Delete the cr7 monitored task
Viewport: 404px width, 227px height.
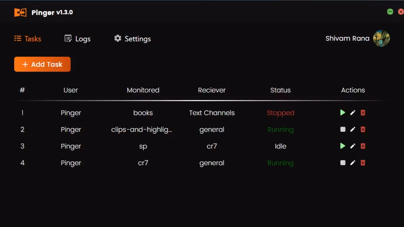[x=363, y=163]
